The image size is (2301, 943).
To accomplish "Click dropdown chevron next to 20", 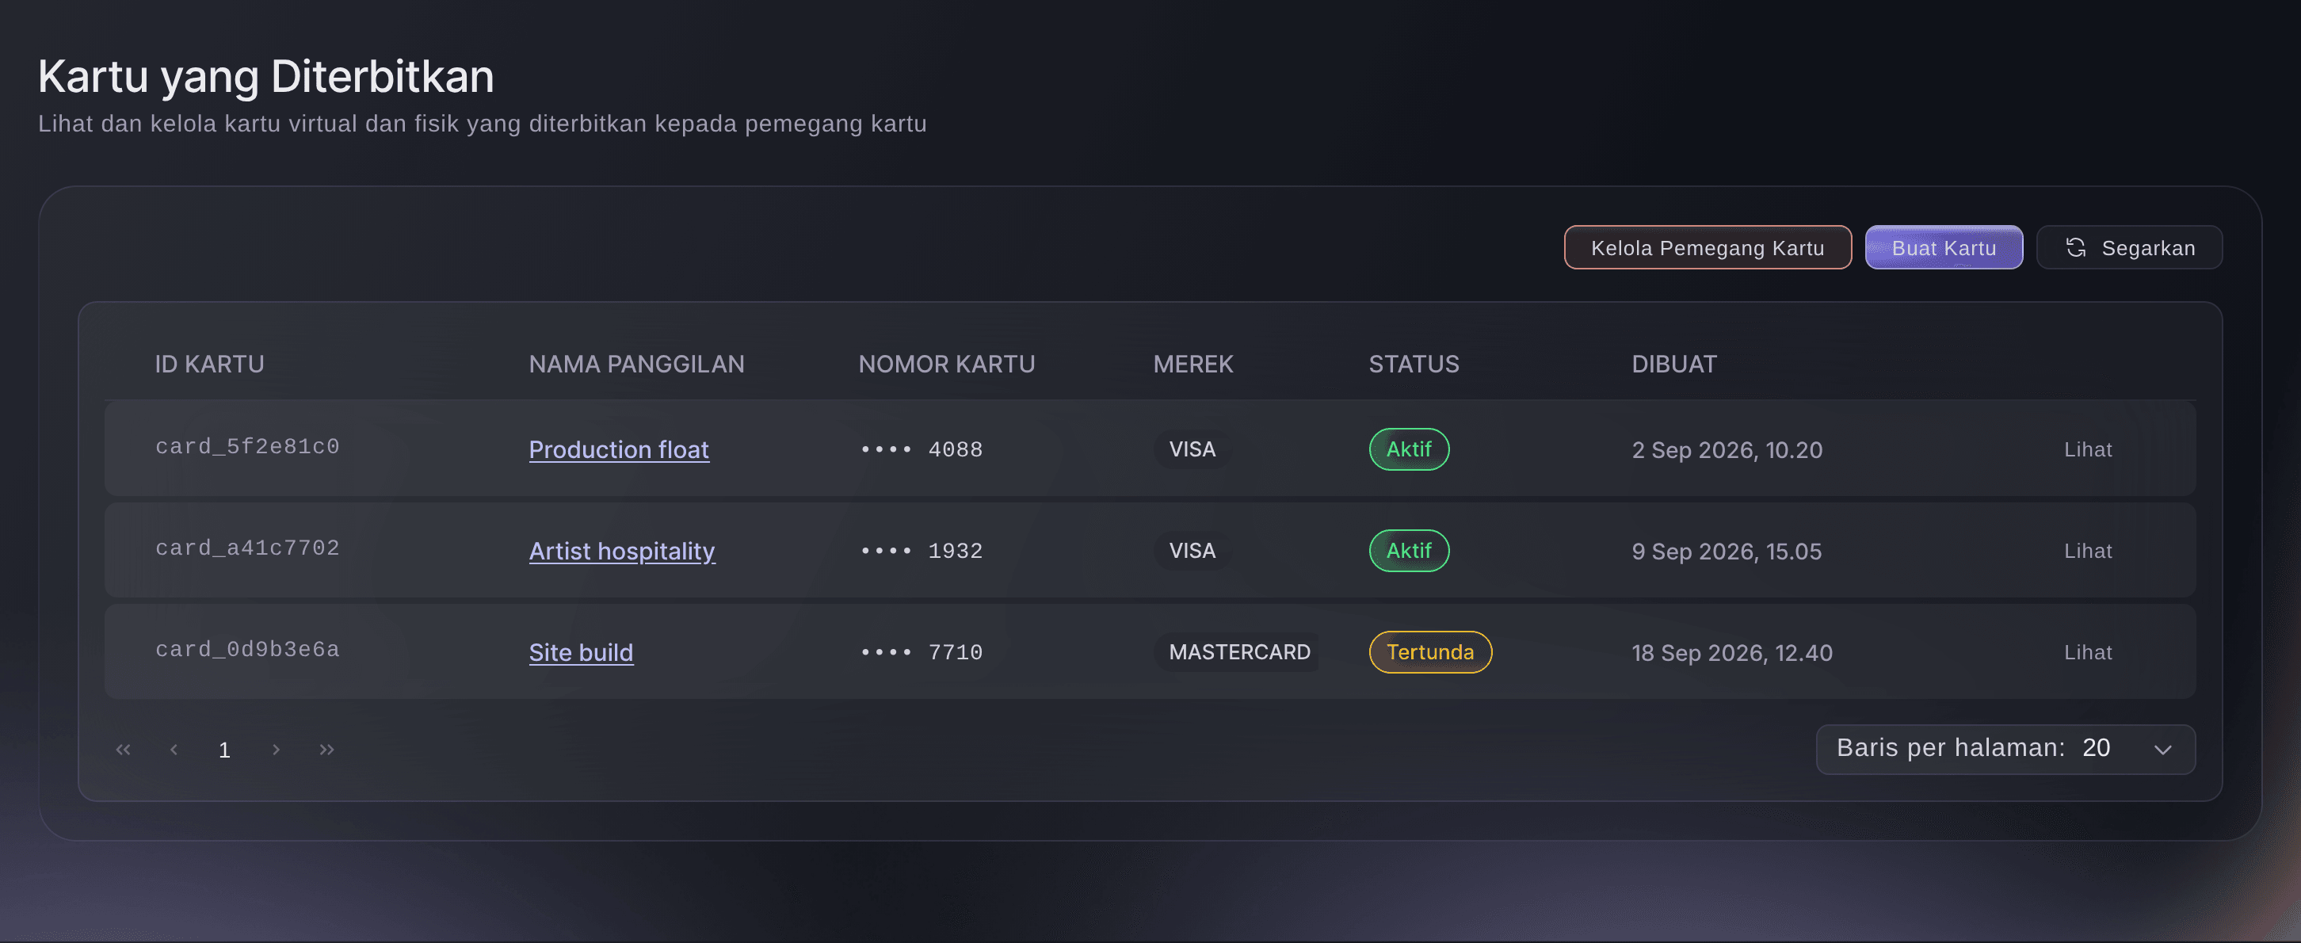I will click(2162, 749).
